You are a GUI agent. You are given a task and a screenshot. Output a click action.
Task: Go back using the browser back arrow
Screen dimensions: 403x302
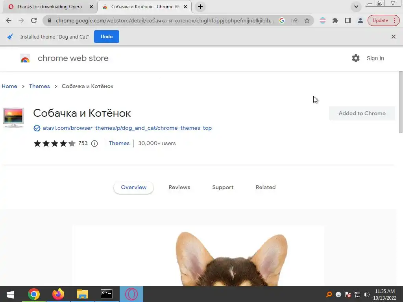[x=9, y=20]
